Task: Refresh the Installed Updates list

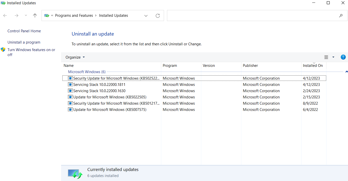Action: [x=158, y=16]
